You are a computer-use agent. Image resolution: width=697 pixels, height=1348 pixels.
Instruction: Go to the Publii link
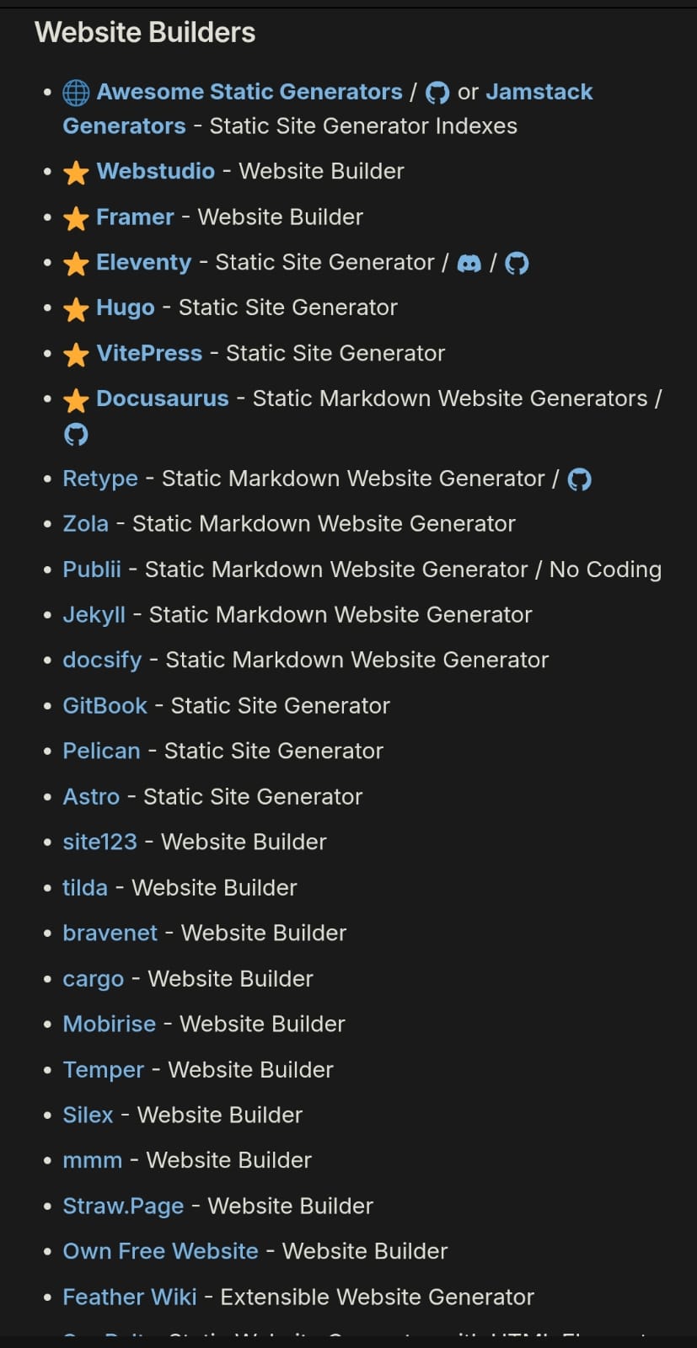tap(92, 570)
